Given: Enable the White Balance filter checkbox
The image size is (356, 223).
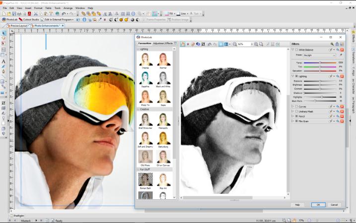Looking at the screenshot, I should point(296,50).
